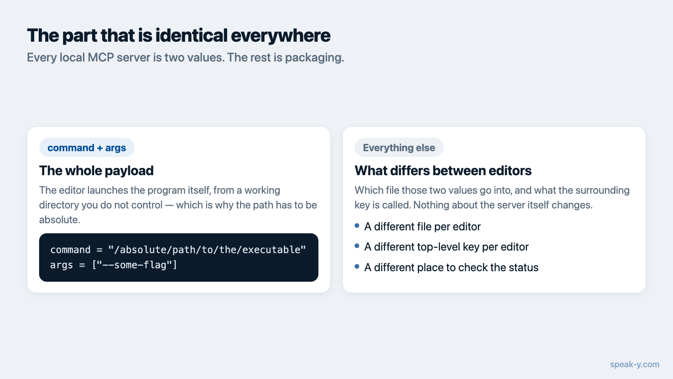Click the slide title 'The part that is identical everywhere'

tap(179, 35)
